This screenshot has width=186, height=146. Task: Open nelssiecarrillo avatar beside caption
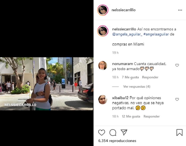103,31
